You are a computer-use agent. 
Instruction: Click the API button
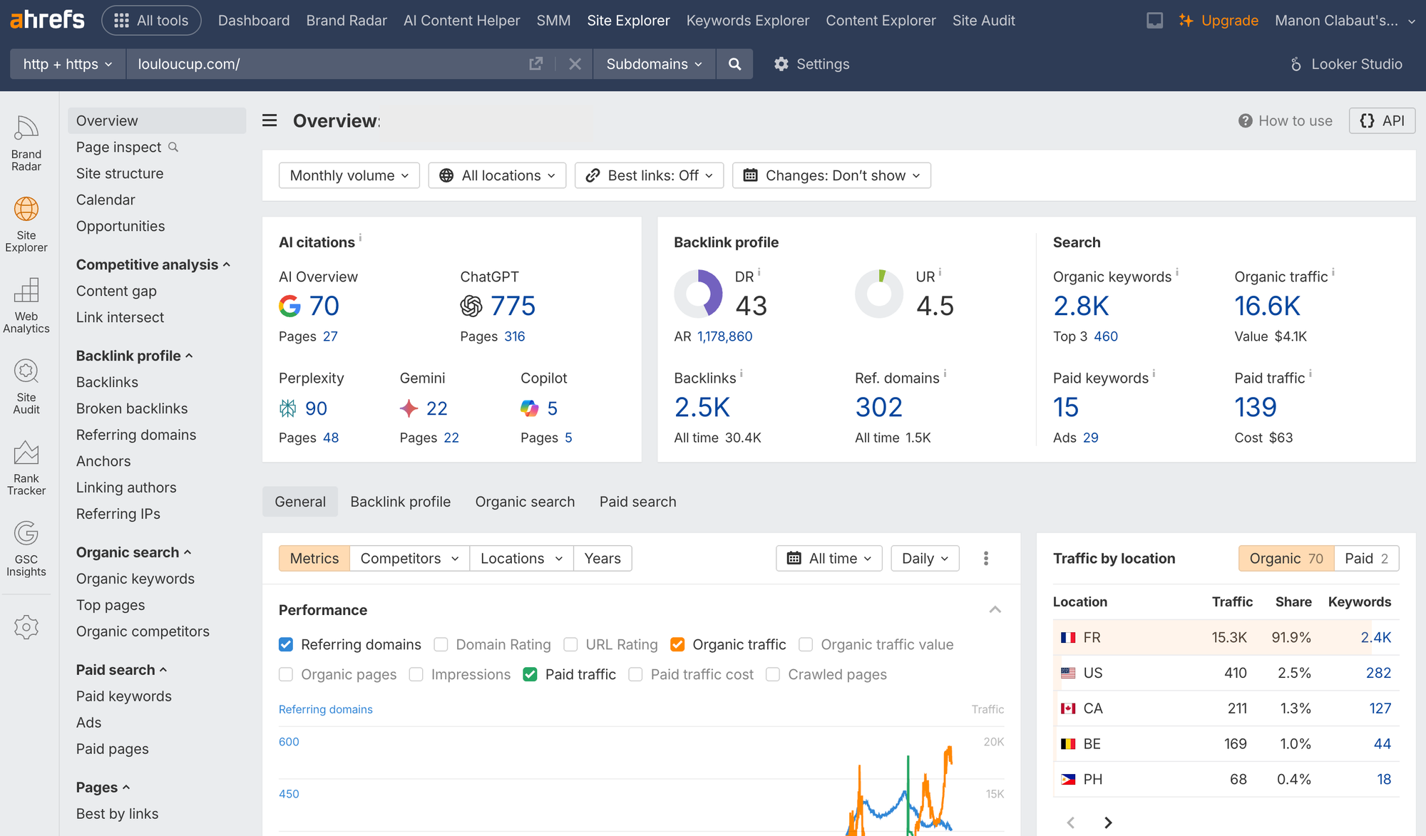click(x=1382, y=120)
